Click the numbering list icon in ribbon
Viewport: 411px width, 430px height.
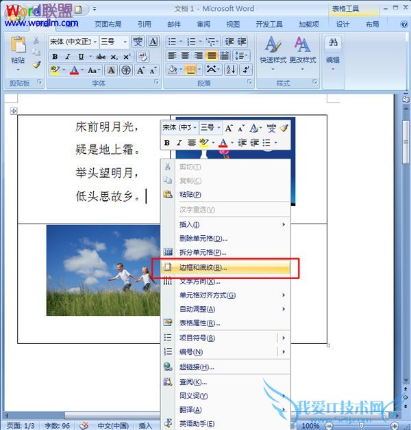pyautogui.click(x=191, y=42)
